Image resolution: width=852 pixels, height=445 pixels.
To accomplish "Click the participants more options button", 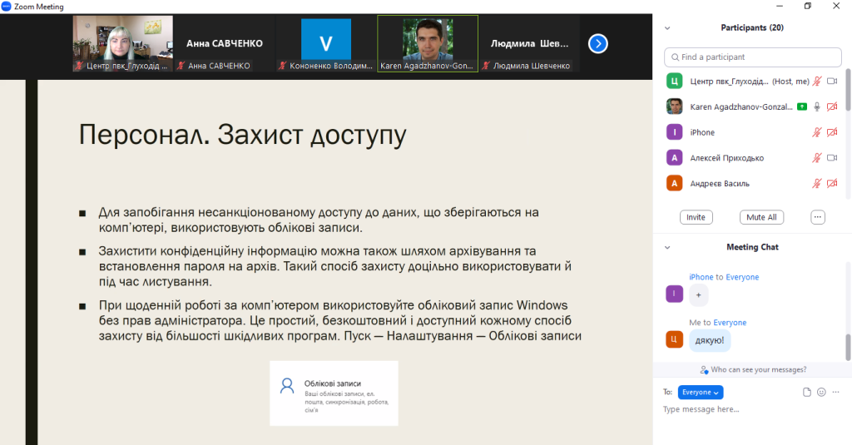I will 818,217.
